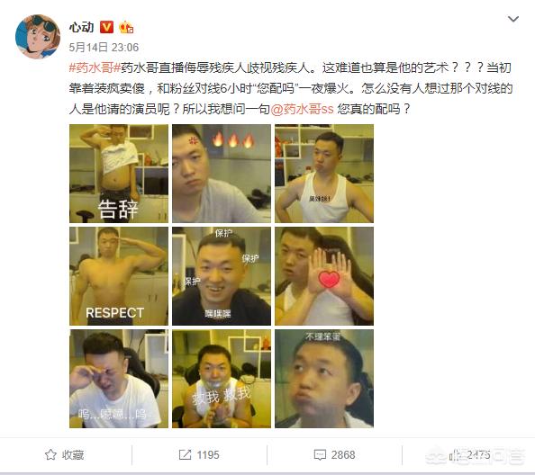Open the 心动 username link

pyautogui.click(x=81, y=27)
